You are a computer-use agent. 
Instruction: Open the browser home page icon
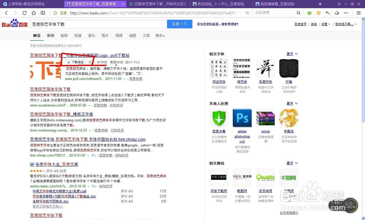coord(34,13)
